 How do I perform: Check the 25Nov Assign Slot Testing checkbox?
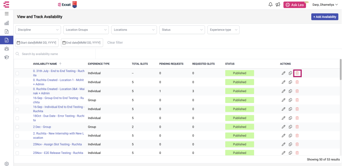coord(17,144)
